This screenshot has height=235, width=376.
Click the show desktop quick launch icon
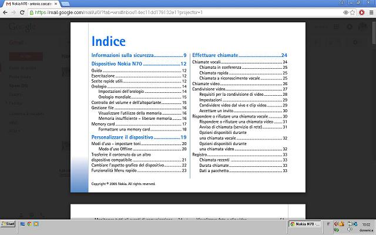tap(21, 224)
